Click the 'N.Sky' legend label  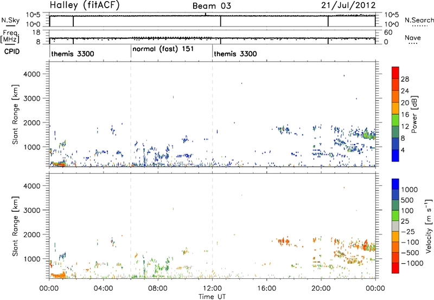(10, 20)
